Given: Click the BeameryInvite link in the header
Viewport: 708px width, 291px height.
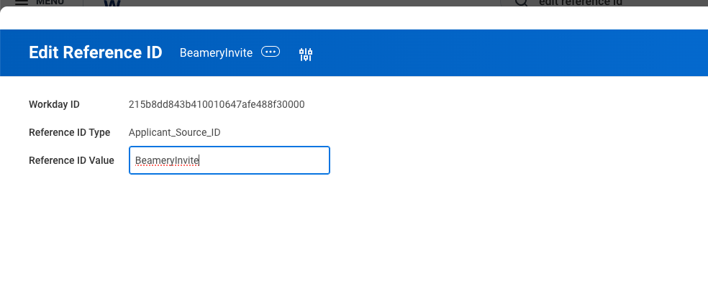Looking at the screenshot, I should click(216, 52).
